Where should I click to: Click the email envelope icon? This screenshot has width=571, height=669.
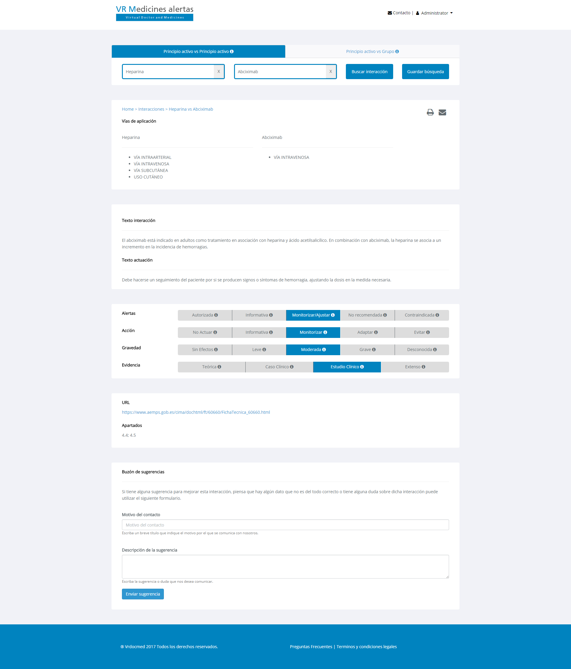[x=442, y=112]
